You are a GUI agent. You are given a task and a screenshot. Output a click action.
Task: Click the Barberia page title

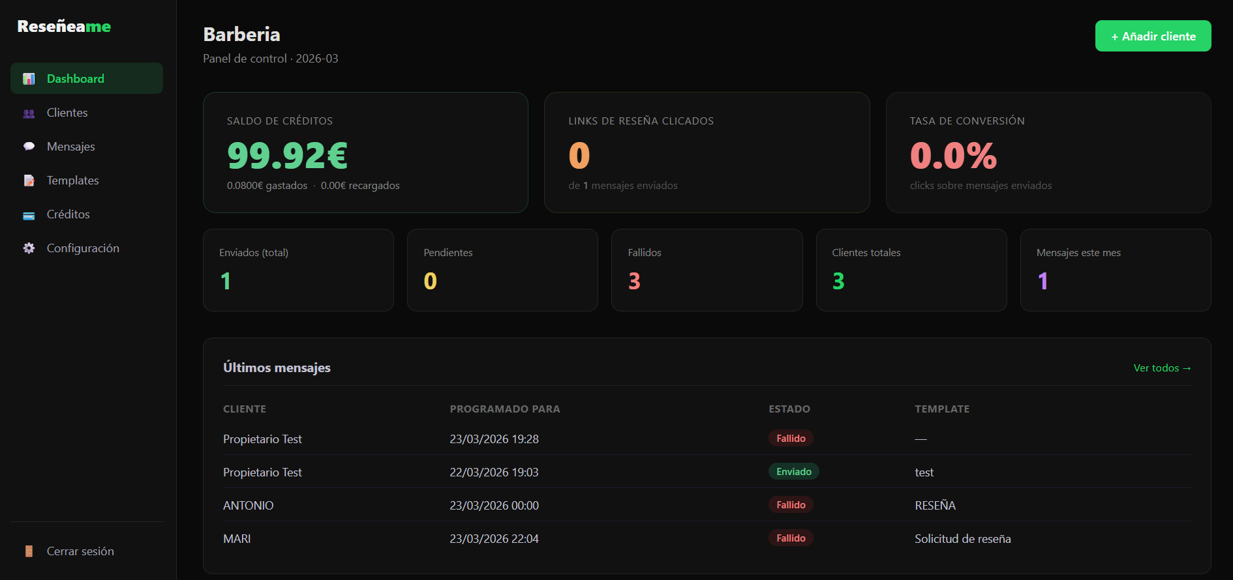(x=241, y=35)
